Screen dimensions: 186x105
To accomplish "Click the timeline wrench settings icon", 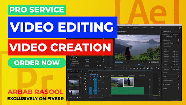I will coord(104,77).
